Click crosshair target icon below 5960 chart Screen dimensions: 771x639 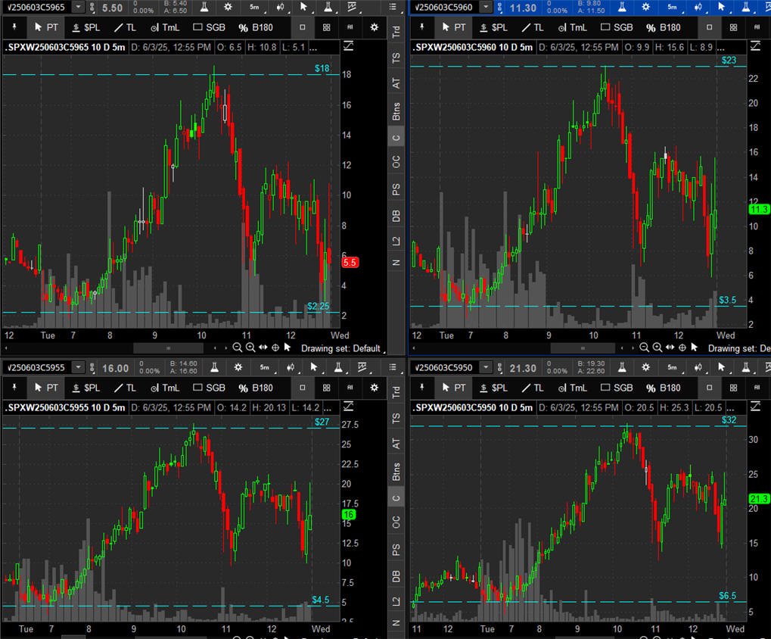[682, 348]
